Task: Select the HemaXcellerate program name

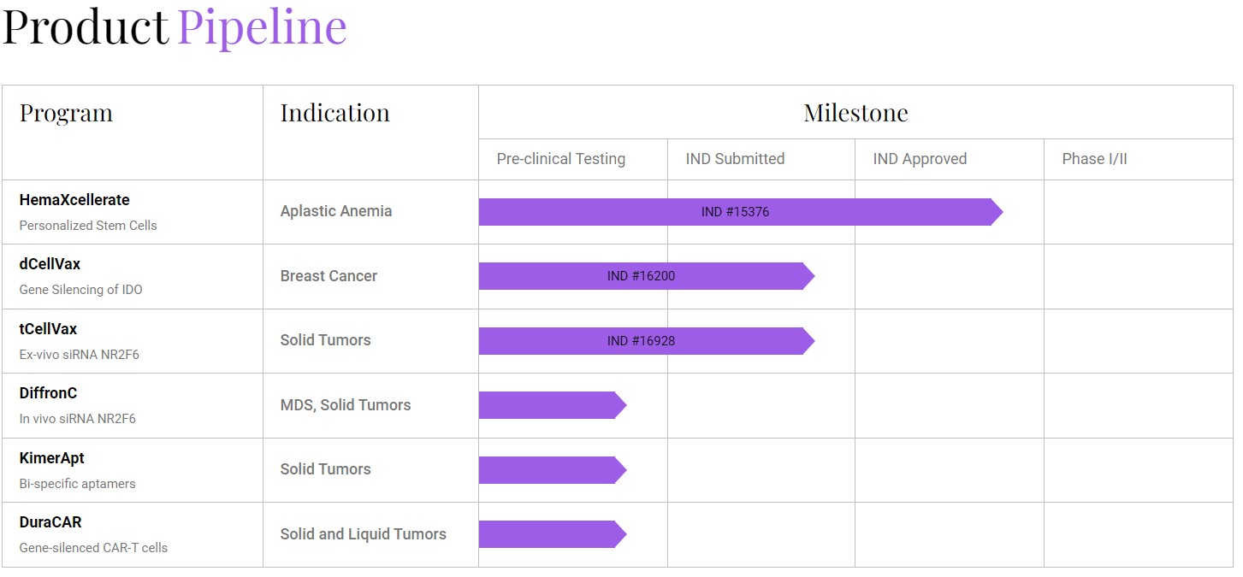Action: coord(74,200)
